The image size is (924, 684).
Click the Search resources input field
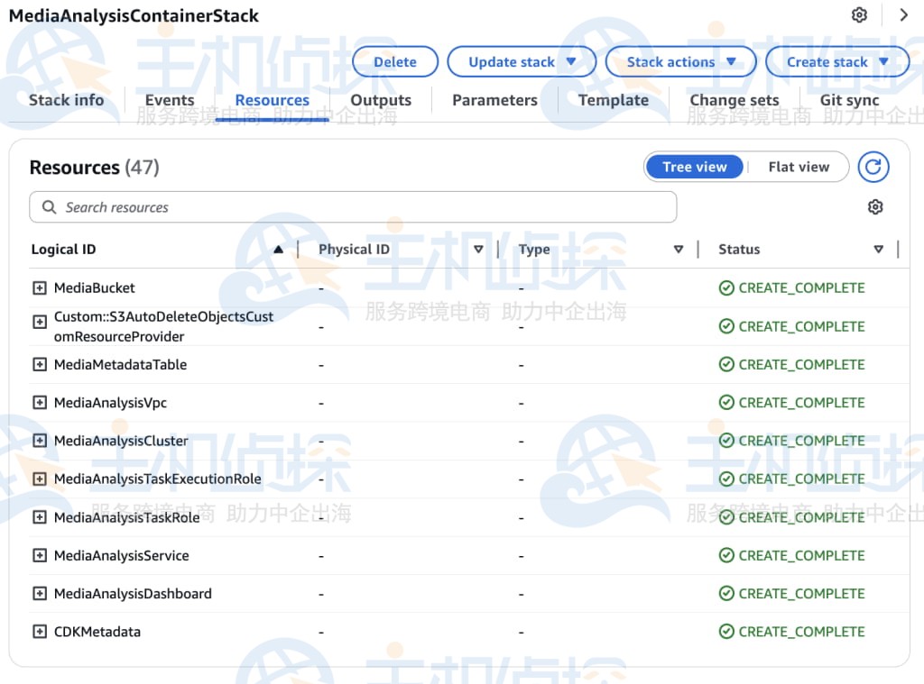coord(353,207)
